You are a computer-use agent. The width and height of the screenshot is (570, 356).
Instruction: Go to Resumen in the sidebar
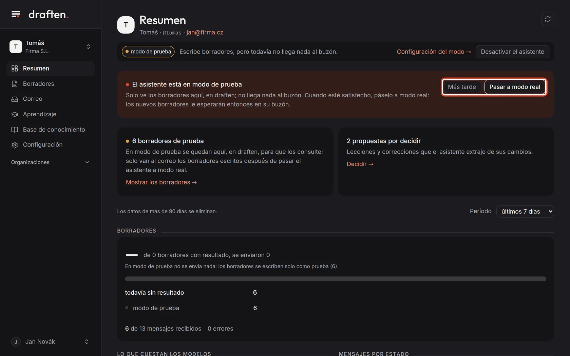point(50,68)
